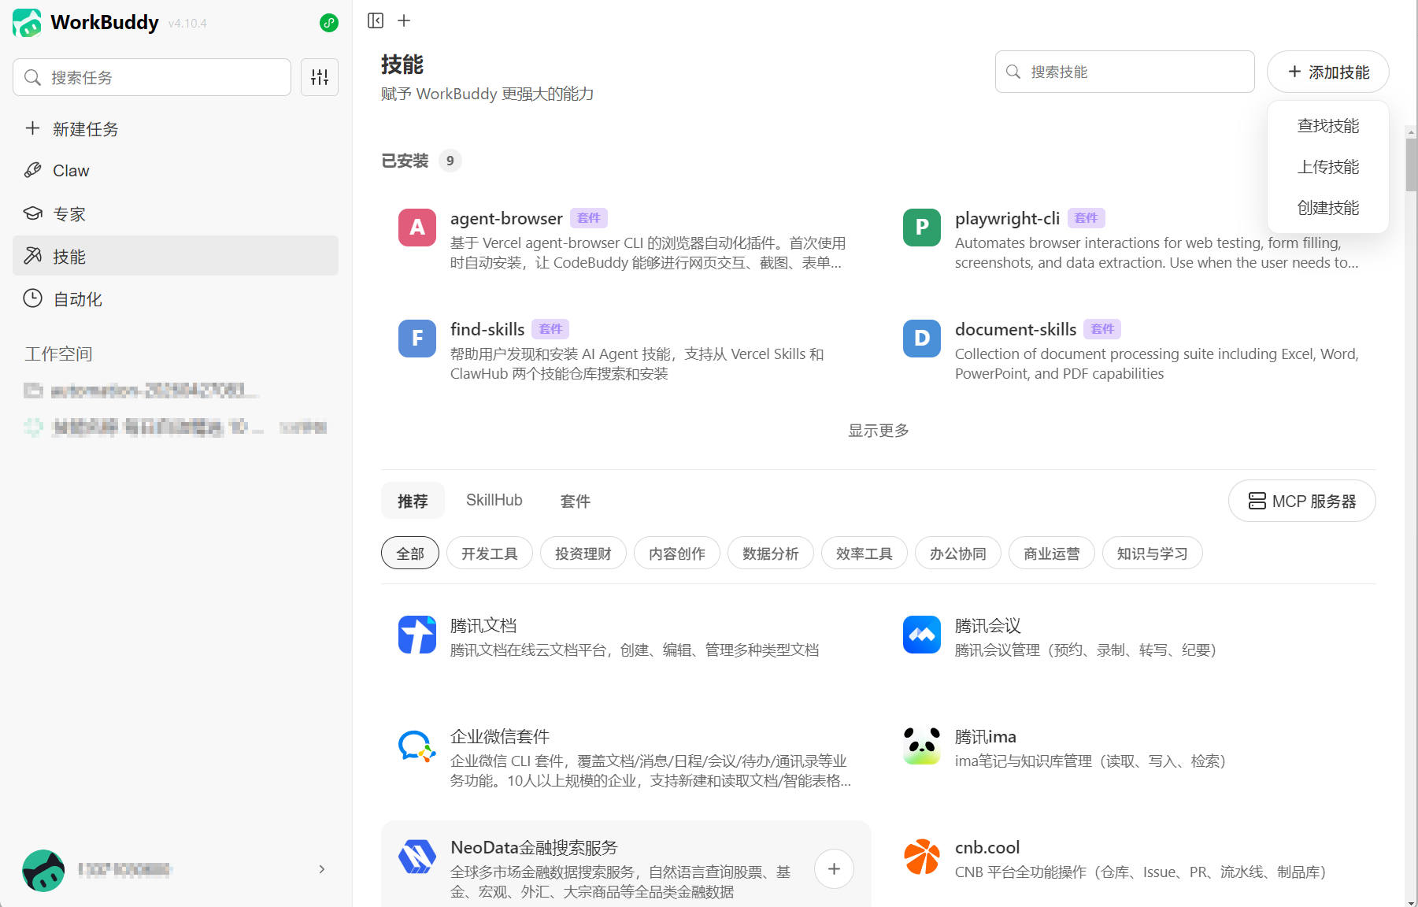
Task: Click the user avatar icon
Action: pos(43,870)
